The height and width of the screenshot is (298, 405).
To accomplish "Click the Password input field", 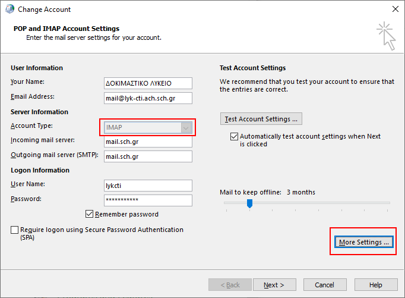I will coord(147,200).
